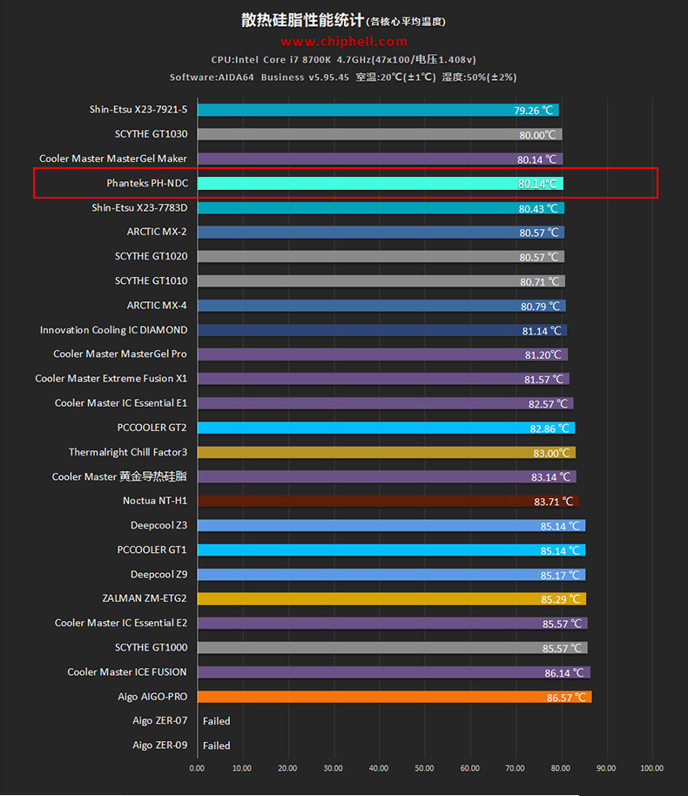Click the 80.43 ℃ value
688x796 pixels.
click(x=538, y=209)
